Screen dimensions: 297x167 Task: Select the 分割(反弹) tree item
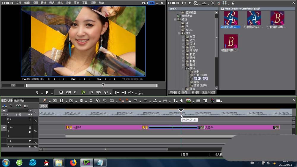200,75
